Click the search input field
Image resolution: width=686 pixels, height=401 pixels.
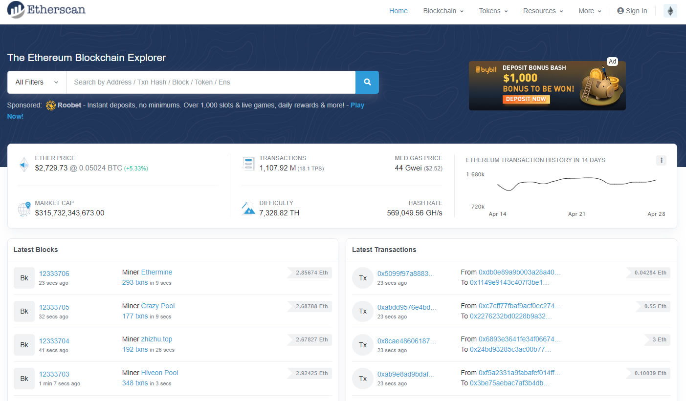click(210, 82)
